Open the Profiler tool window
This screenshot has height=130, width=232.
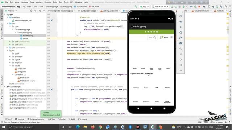(62, 119)
